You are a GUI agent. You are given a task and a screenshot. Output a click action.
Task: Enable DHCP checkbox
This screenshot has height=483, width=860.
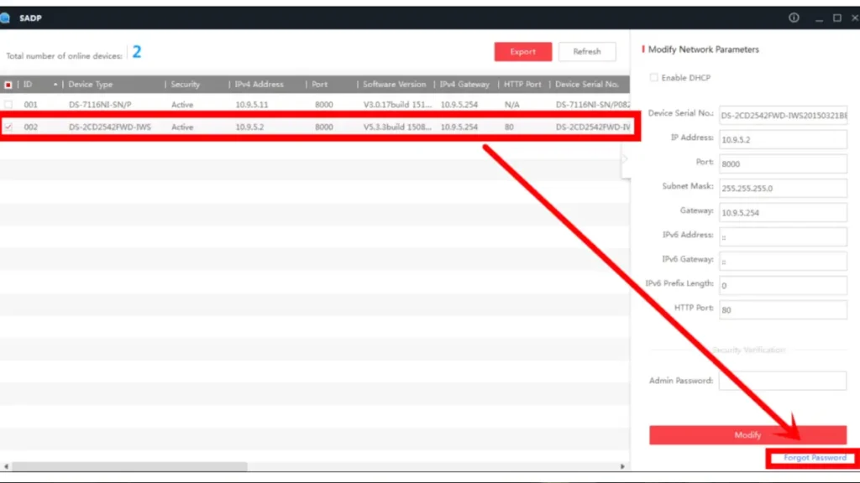(x=654, y=78)
